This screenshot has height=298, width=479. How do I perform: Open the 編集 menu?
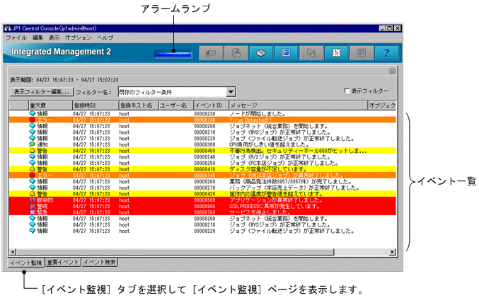point(38,38)
